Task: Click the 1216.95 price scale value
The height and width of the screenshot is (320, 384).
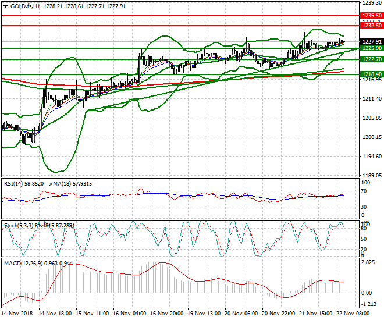Action: pyautogui.click(x=372, y=80)
